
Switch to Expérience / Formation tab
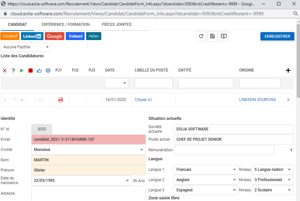65,25
